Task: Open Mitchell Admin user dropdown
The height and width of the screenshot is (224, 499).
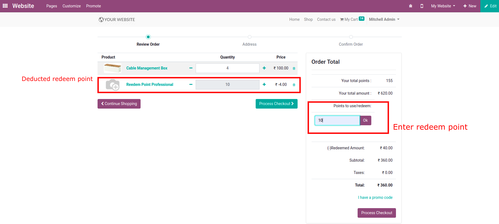Action: (x=384, y=19)
